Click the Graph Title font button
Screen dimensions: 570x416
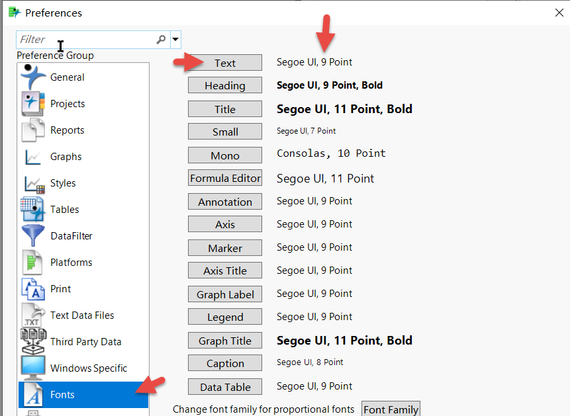[x=225, y=341]
